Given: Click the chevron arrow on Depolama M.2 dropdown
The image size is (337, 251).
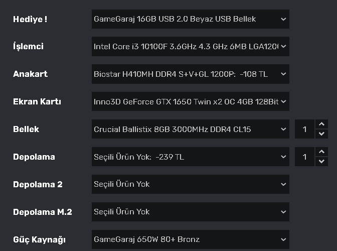Looking at the screenshot, I should 283,212.
